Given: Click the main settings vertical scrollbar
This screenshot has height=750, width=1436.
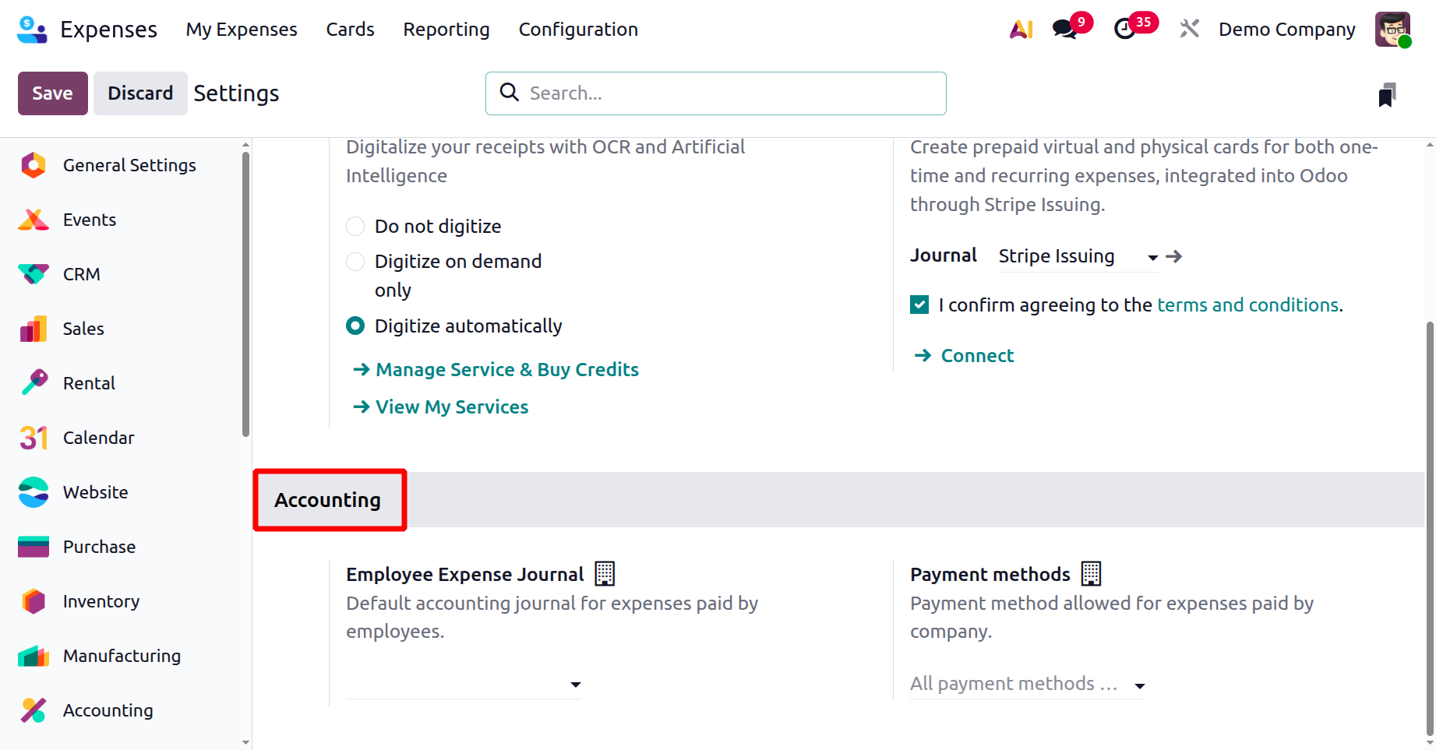Looking at the screenshot, I should [x=1430, y=528].
